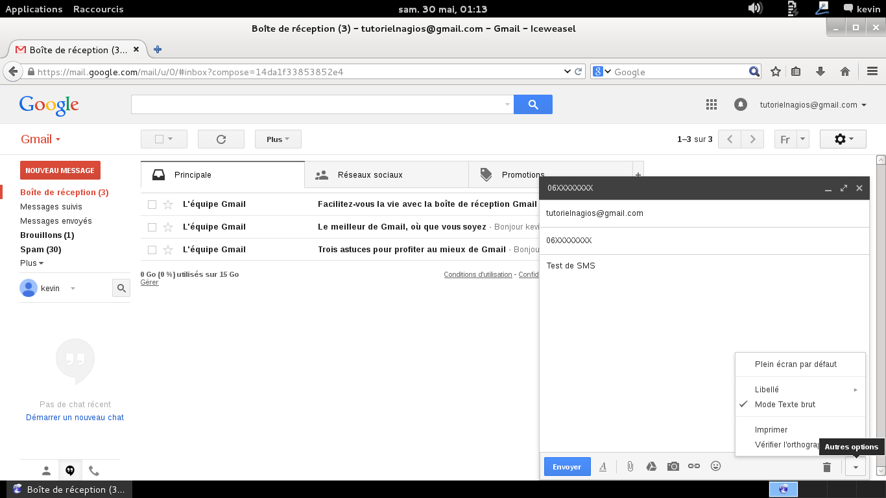This screenshot has width=886, height=498.
Task: Show the contacts tab icon in chat panel
Action: coord(46,471)
